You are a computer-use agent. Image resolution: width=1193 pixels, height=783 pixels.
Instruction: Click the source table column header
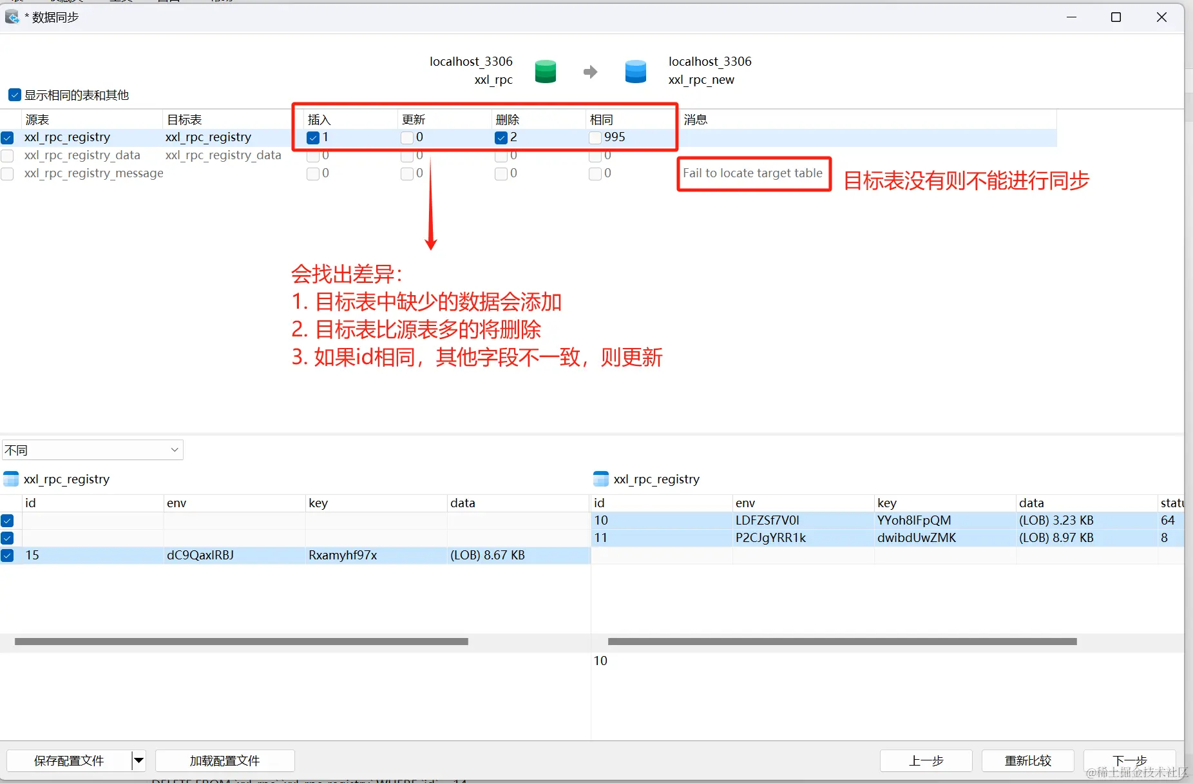point(90,120)
